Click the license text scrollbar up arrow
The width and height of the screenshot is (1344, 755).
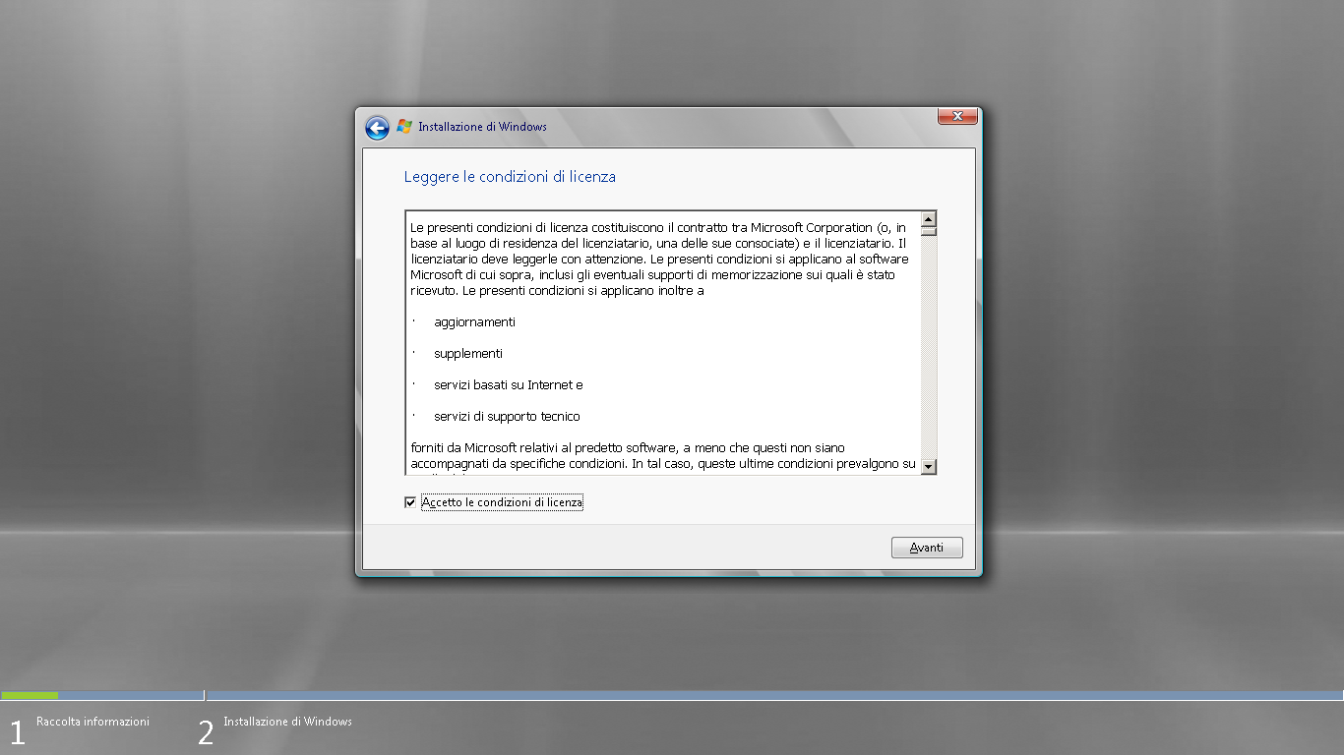[928, 218]
